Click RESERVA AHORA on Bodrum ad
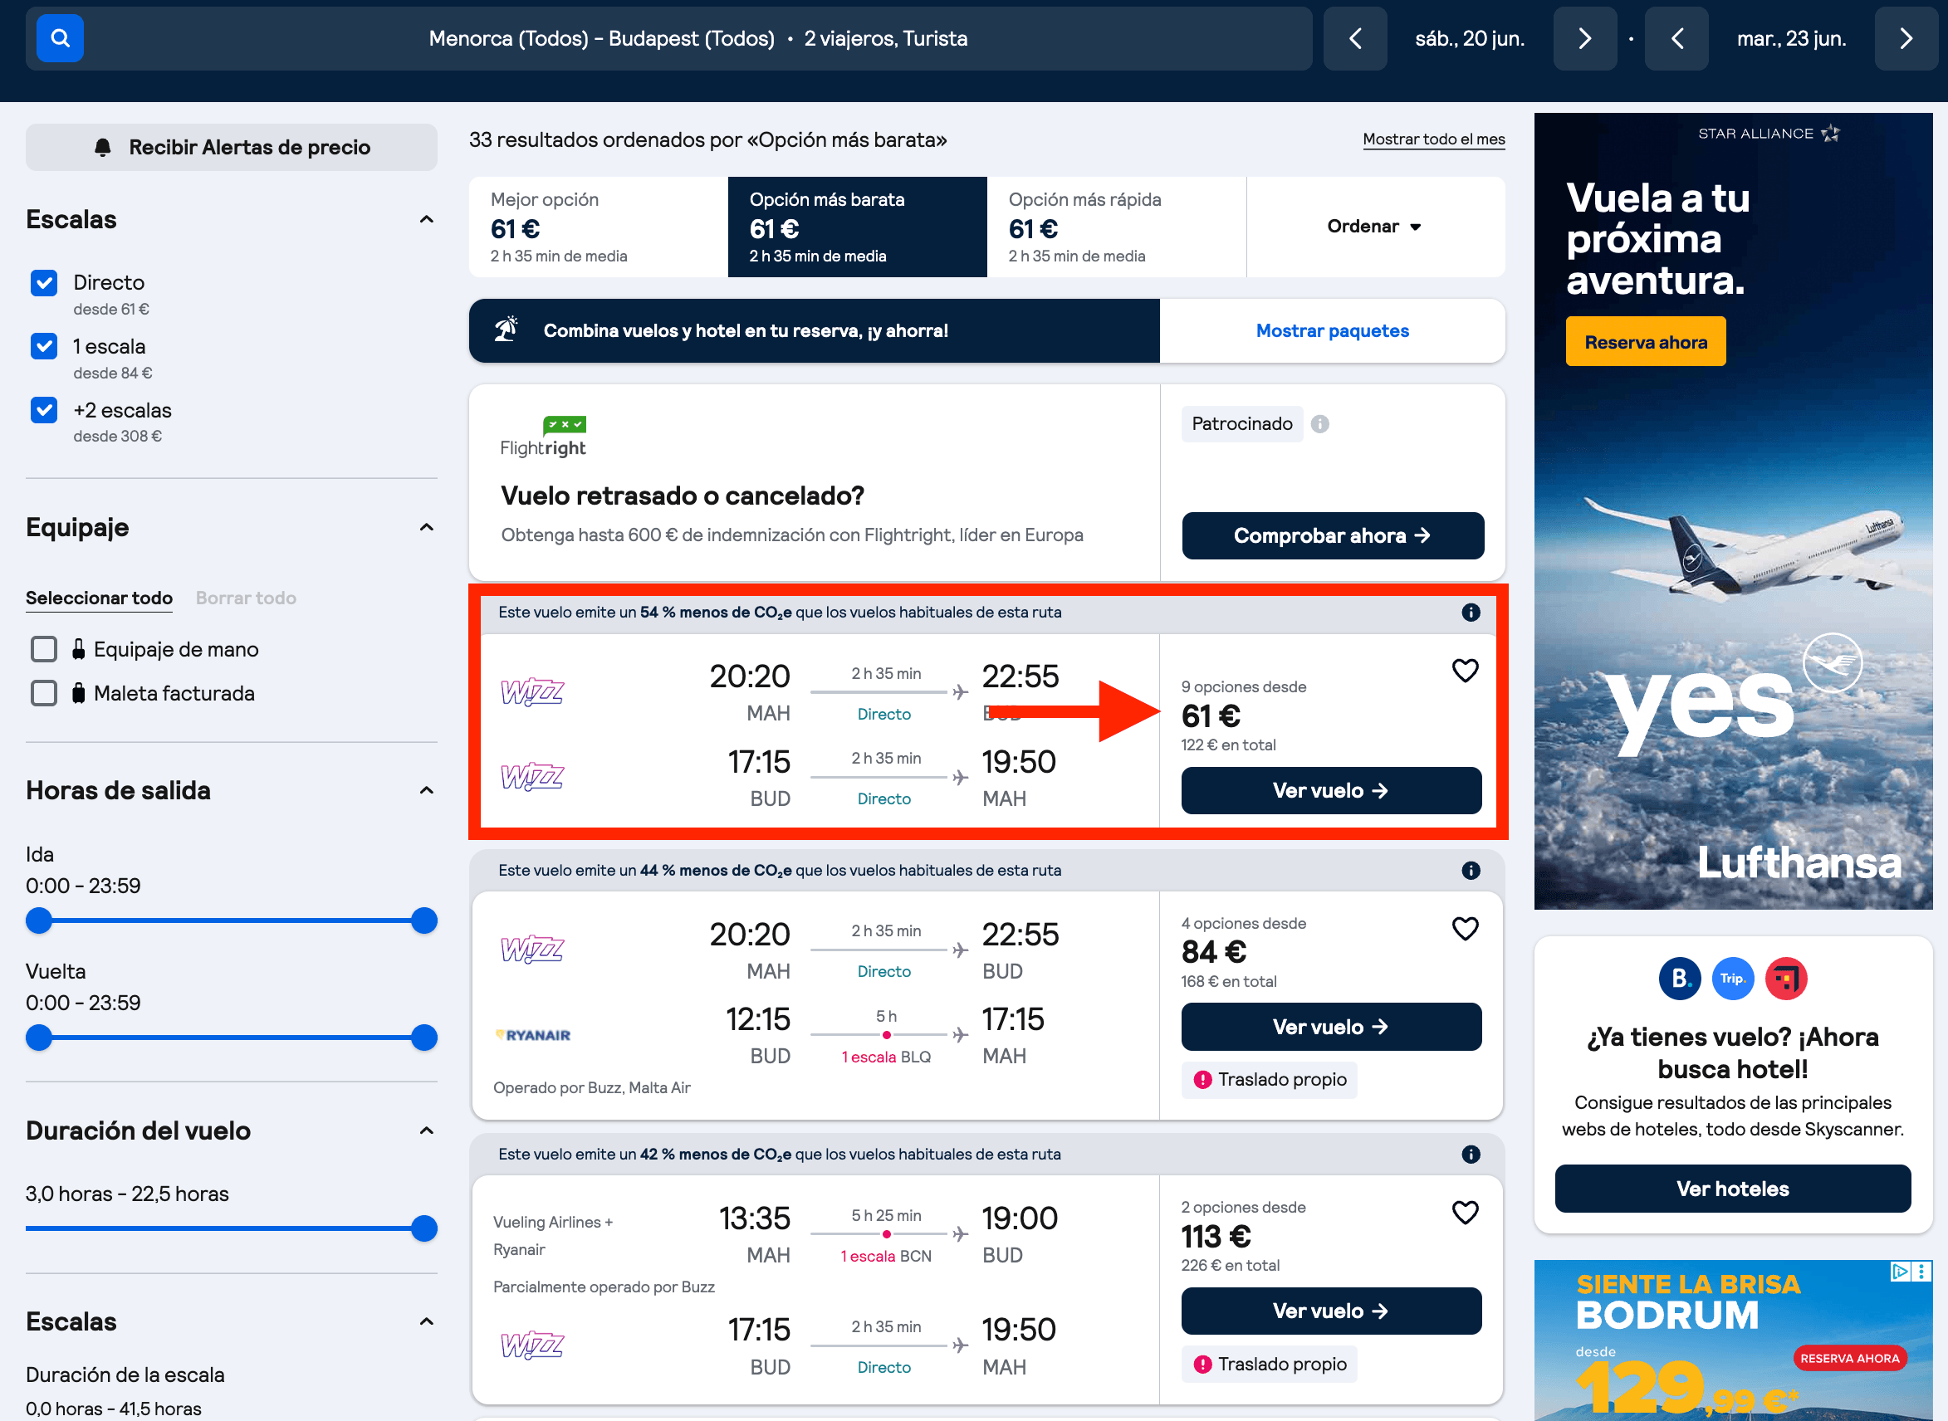The width and height of the screenshot is (1948, 1421). click(x=1850, y=1358)
